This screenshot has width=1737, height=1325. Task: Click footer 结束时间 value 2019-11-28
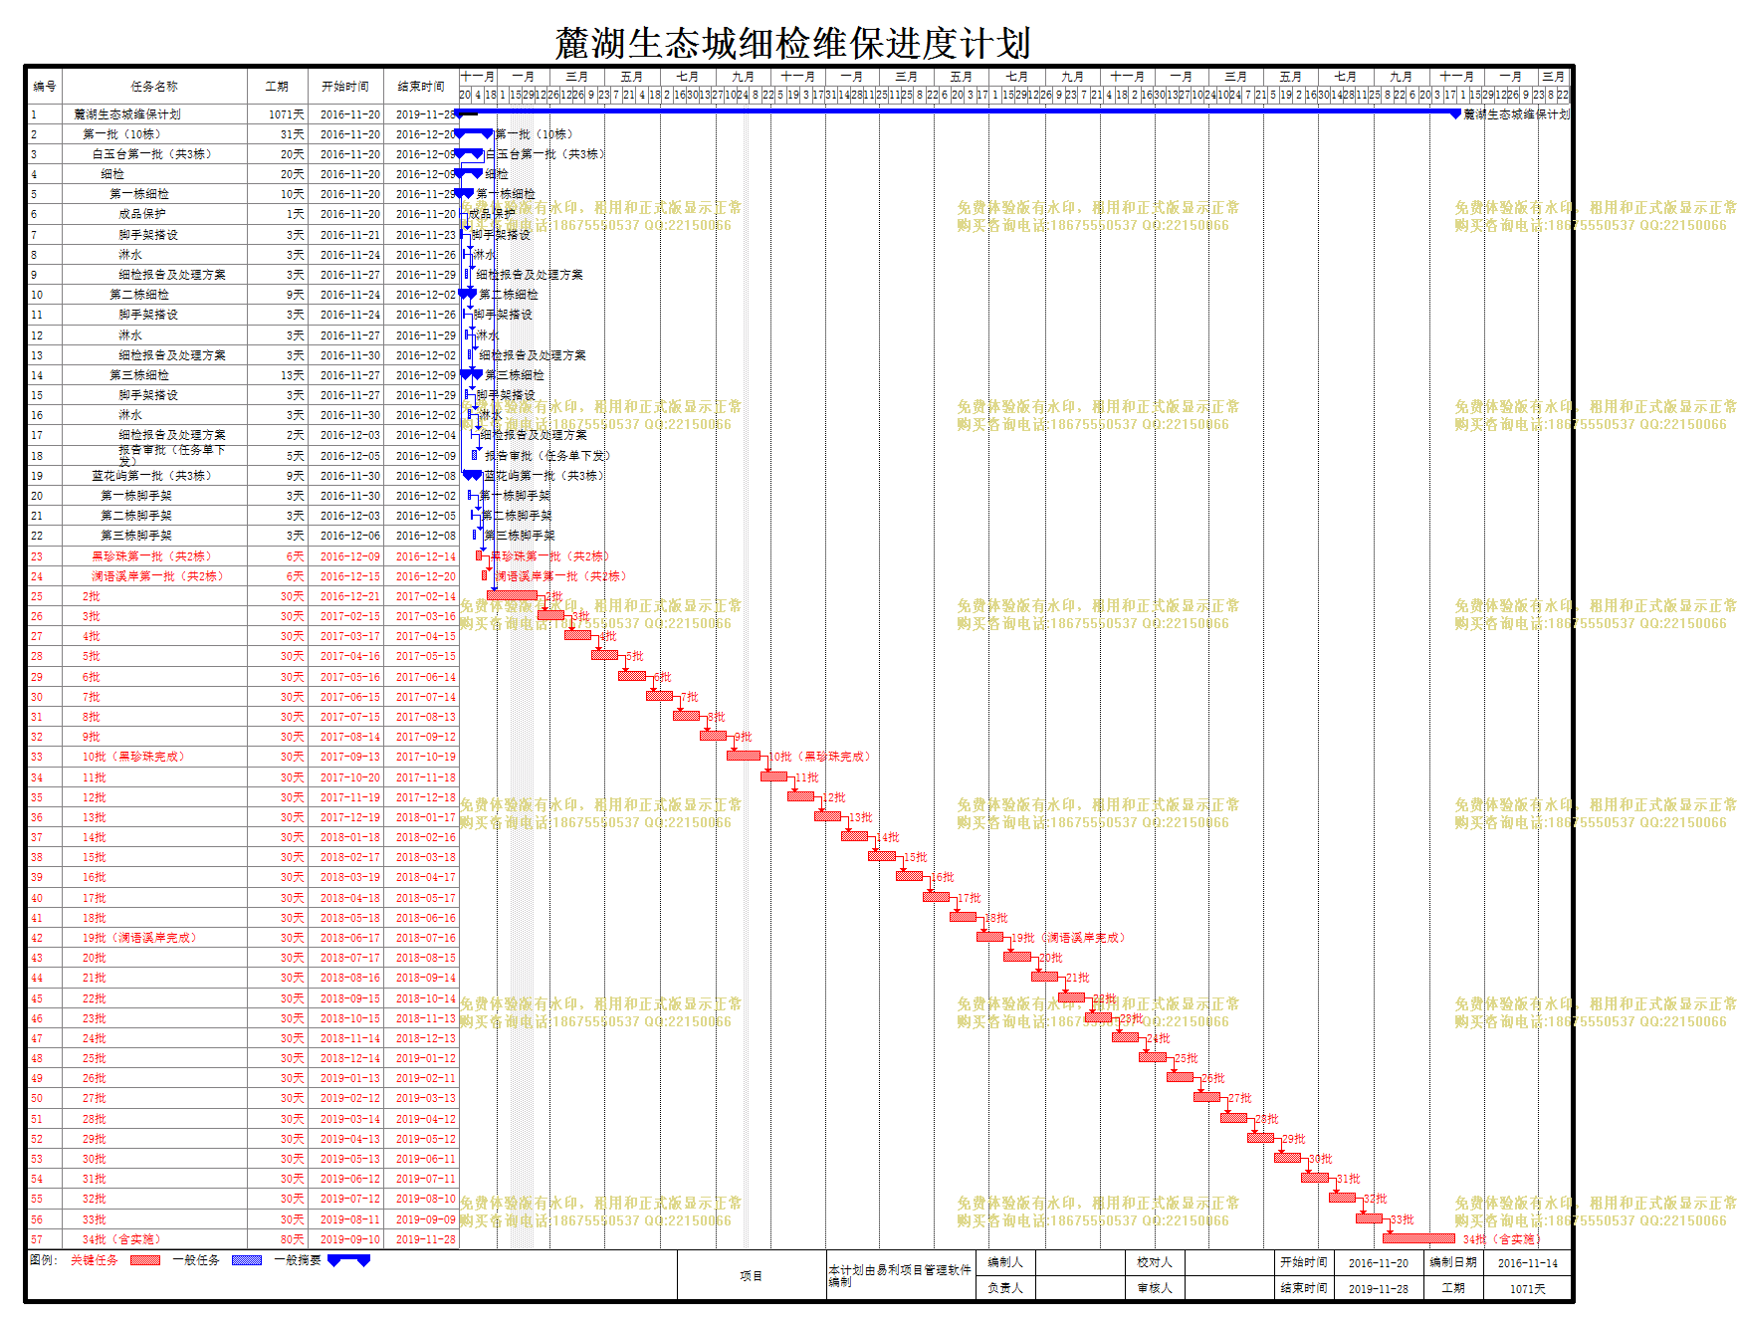point(1379,1288)
